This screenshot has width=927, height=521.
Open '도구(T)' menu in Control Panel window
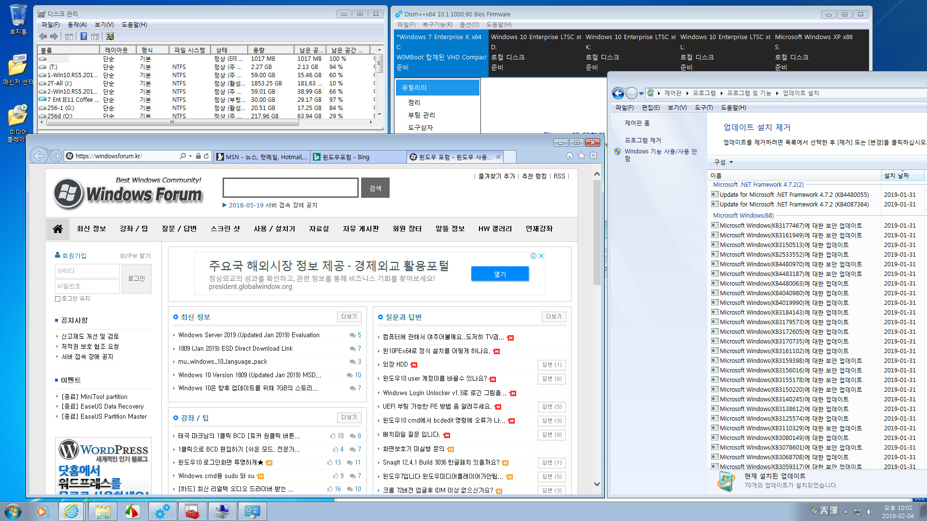(x=703, y=108)
